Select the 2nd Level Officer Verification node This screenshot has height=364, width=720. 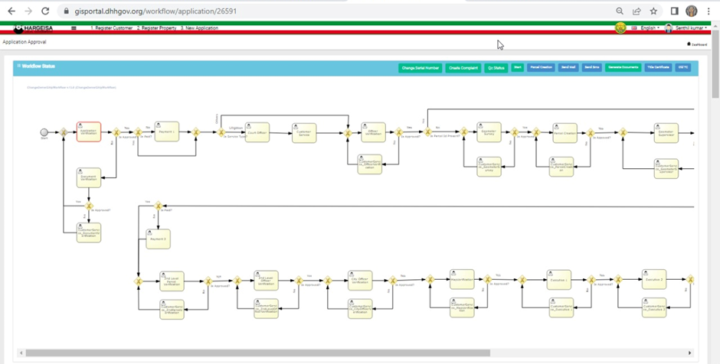tap(266, 281)
